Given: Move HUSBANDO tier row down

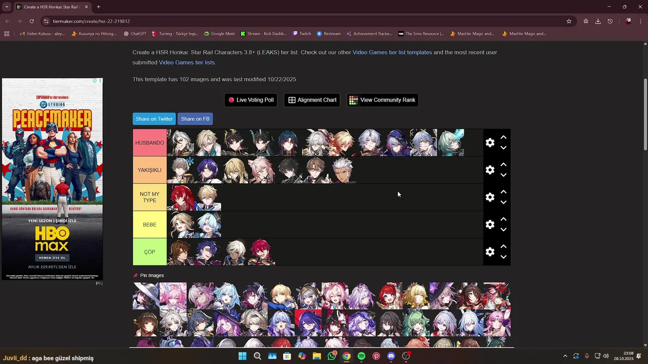Looking at the screenshot, I should [503, 148].
